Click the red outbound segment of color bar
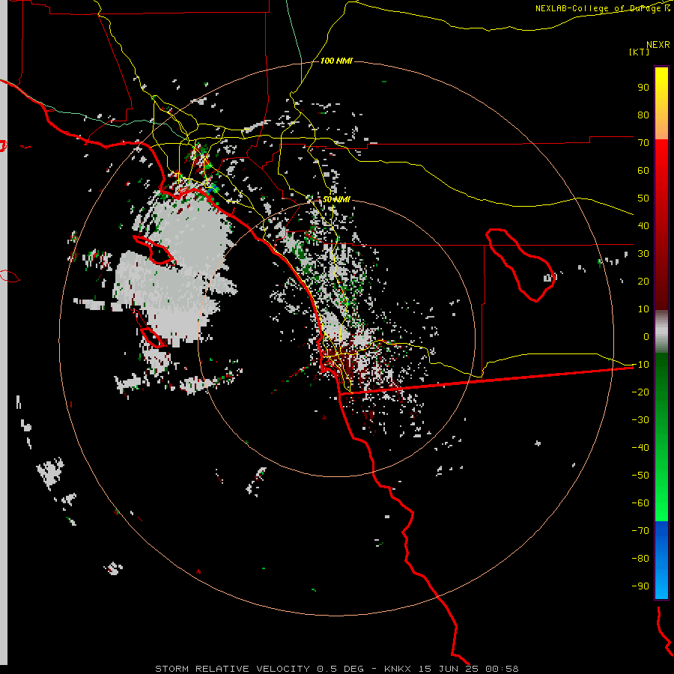This screenshot has width=674, height=674. pyautogui.click(x=661, y=225)
